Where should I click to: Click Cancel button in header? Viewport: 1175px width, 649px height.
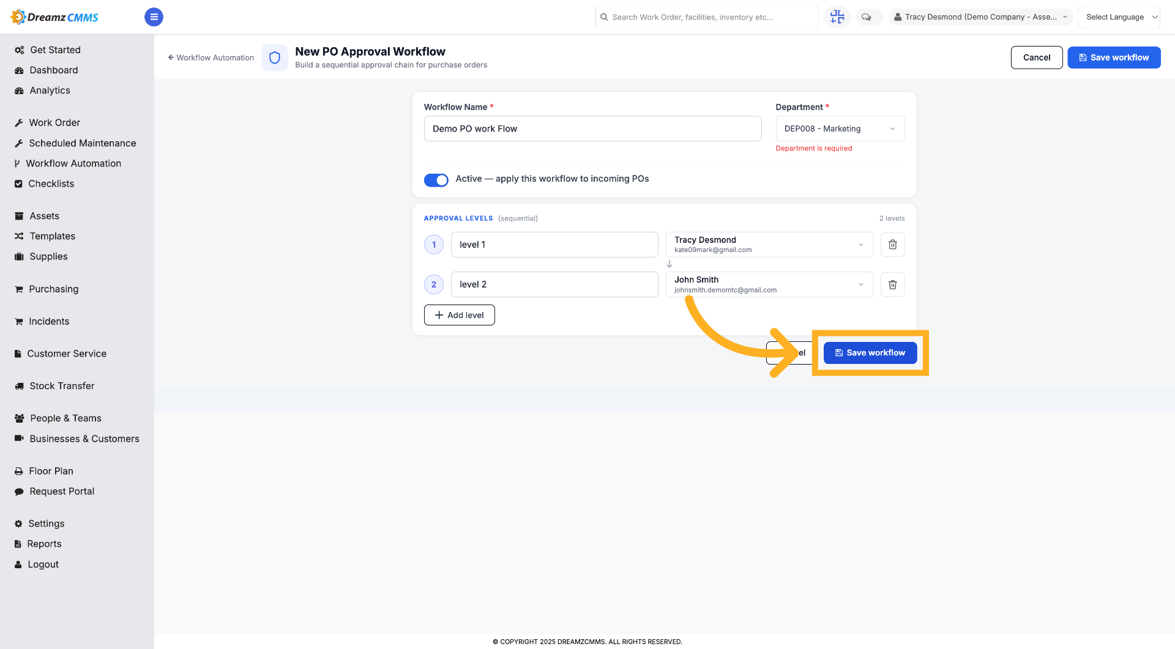click(1036, 57)
